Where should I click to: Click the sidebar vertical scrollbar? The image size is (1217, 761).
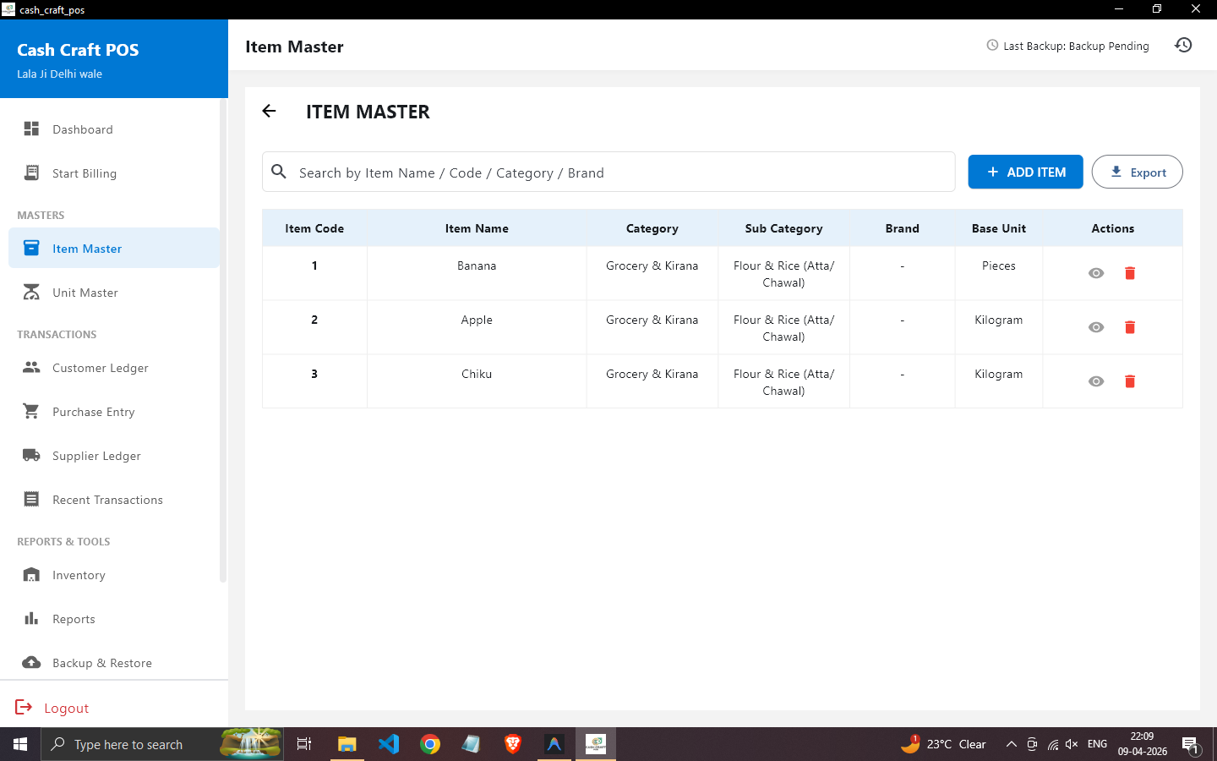click(x=223, y=340)
